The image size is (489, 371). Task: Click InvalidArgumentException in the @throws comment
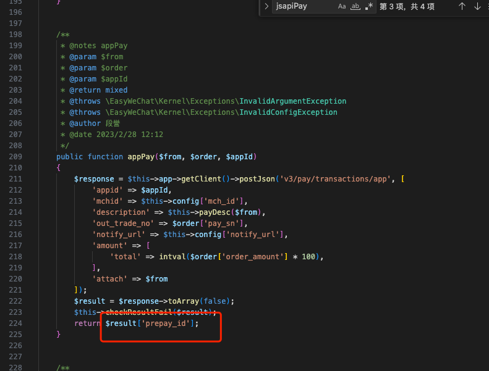pyautogui.click(x=293, y=101)
